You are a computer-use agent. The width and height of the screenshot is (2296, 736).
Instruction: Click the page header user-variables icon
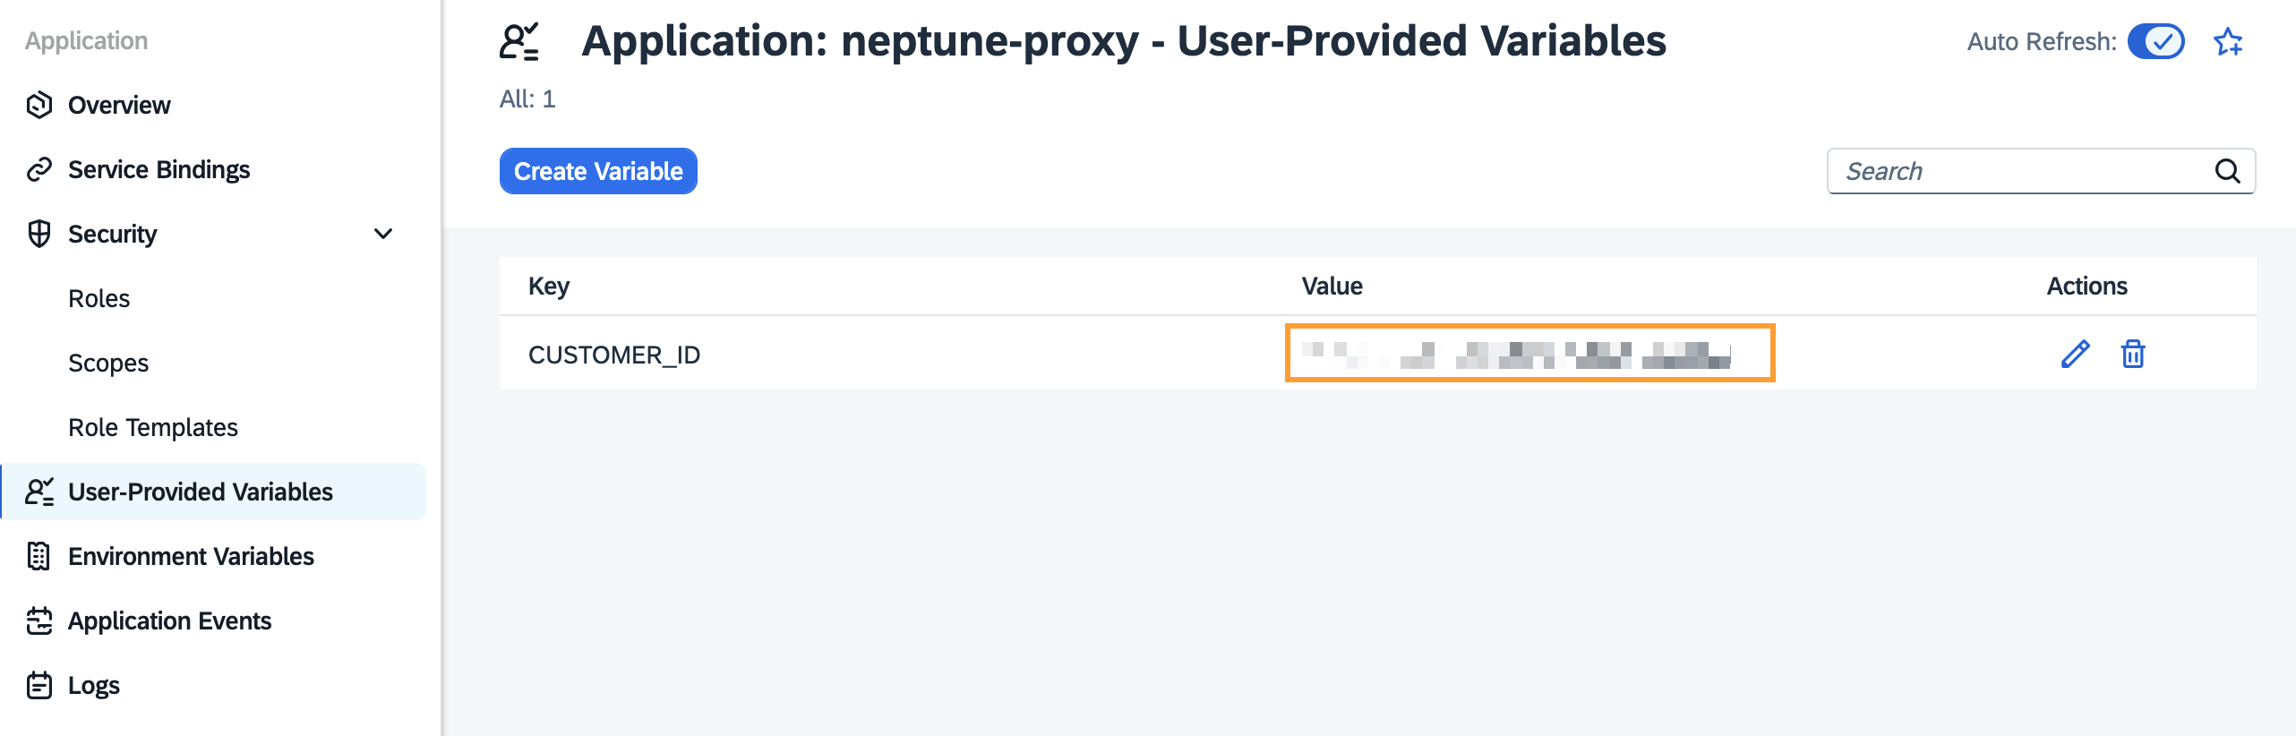(x=520, y=42)
